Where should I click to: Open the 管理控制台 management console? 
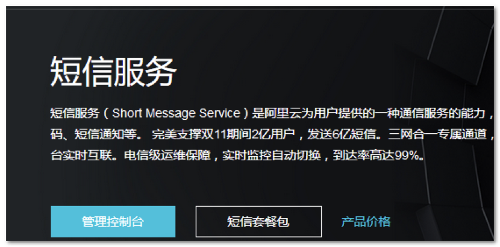[113, 222]
